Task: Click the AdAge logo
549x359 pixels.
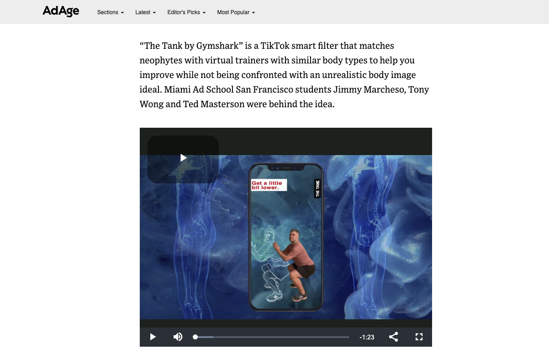Action: pos(61,11)
